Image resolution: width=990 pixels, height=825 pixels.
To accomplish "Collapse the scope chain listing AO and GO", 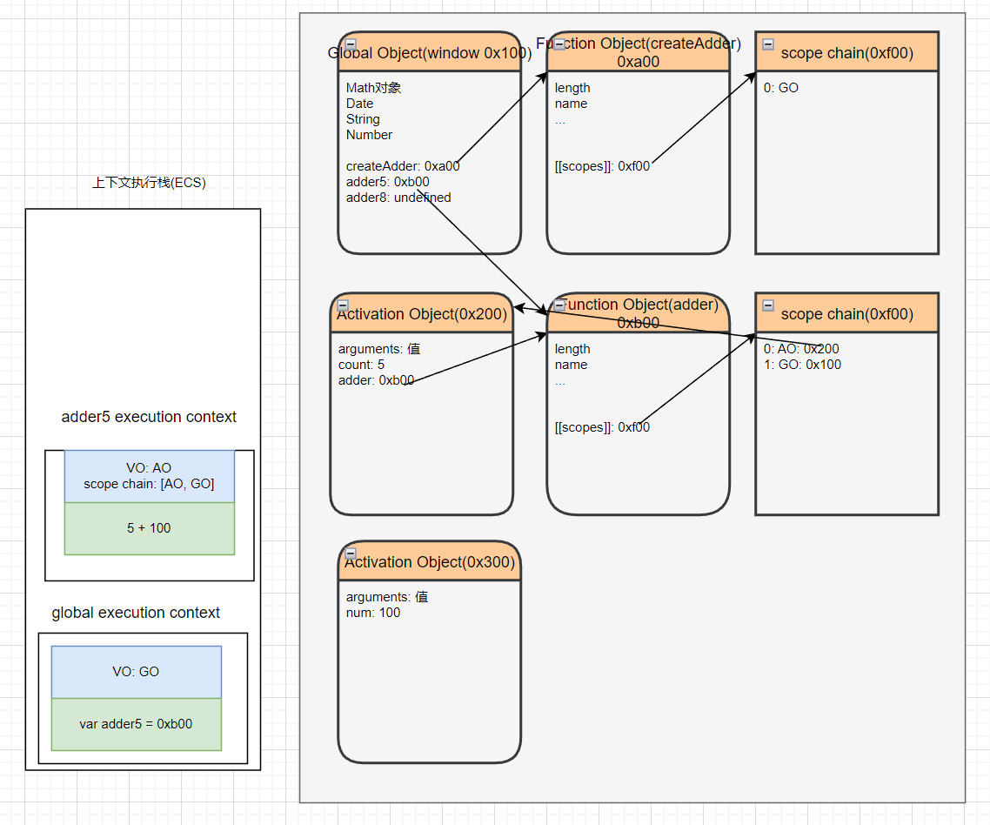I will [768, 305].
